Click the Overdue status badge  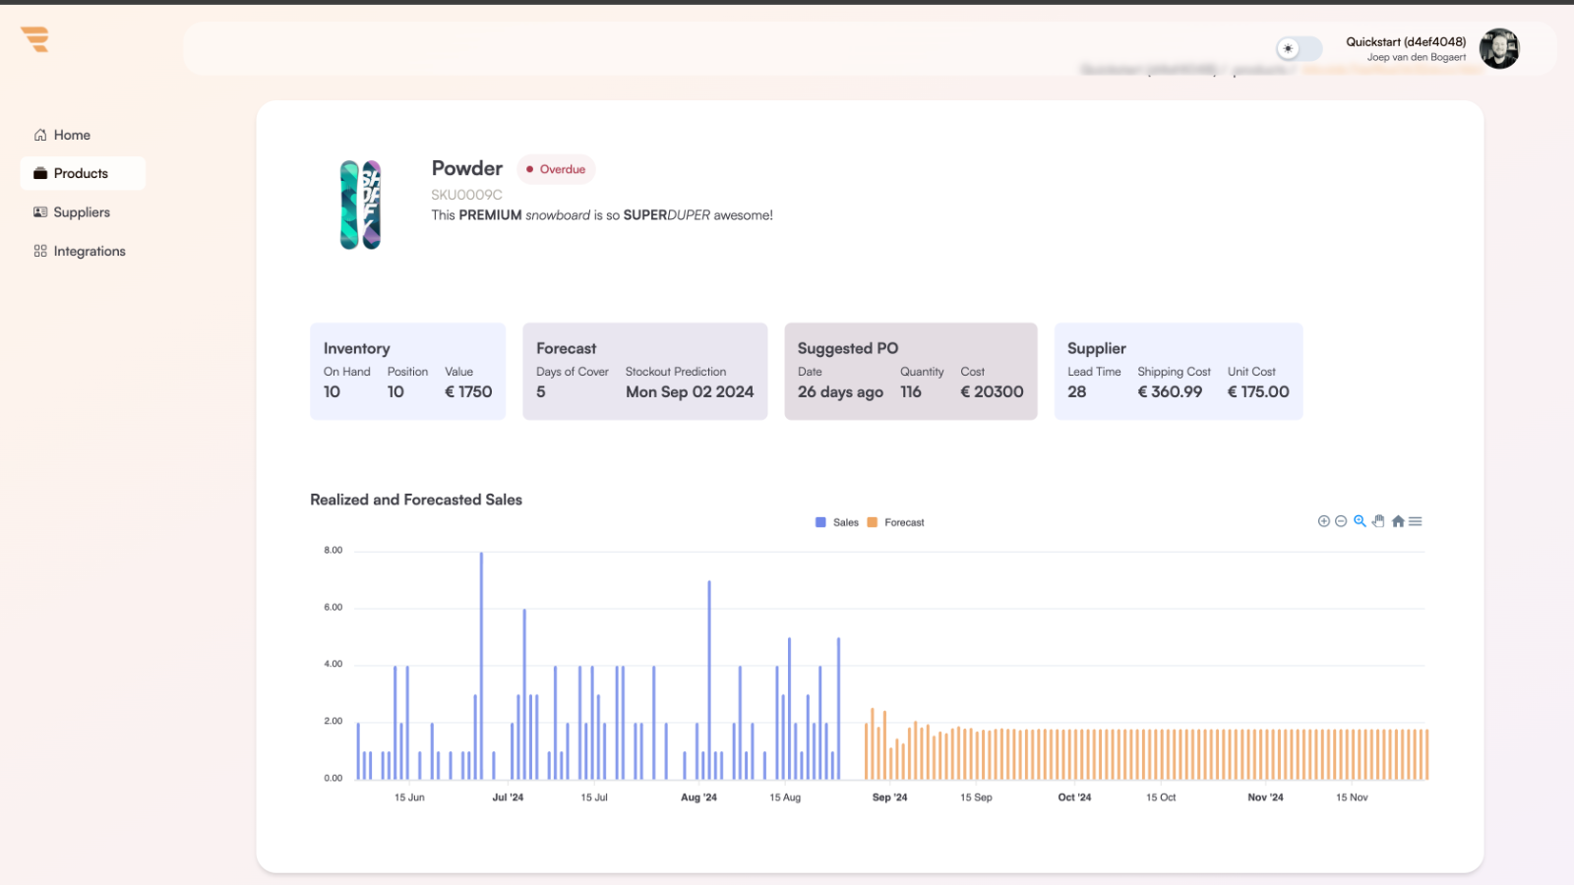556,169
